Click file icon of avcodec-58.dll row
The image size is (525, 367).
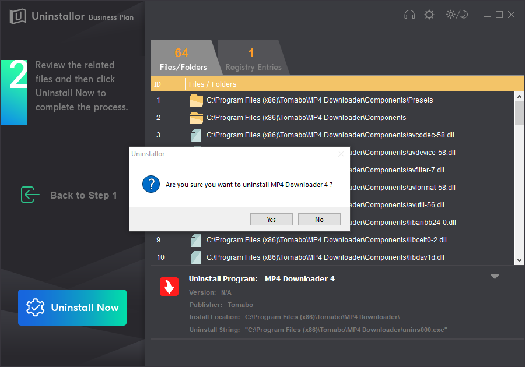click(196, 135)
